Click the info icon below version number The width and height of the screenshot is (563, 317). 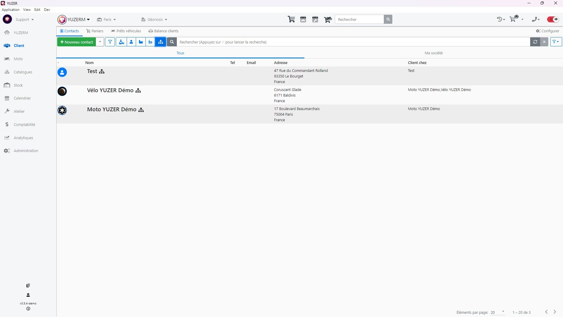click(x=28, y=309)
